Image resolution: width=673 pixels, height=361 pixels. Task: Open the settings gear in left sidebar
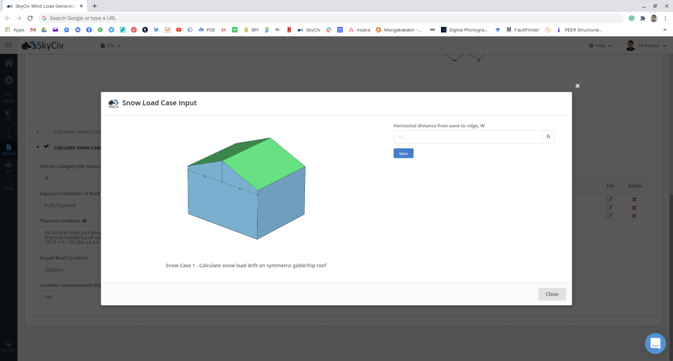pyautogui.click(x=9, y=80)
